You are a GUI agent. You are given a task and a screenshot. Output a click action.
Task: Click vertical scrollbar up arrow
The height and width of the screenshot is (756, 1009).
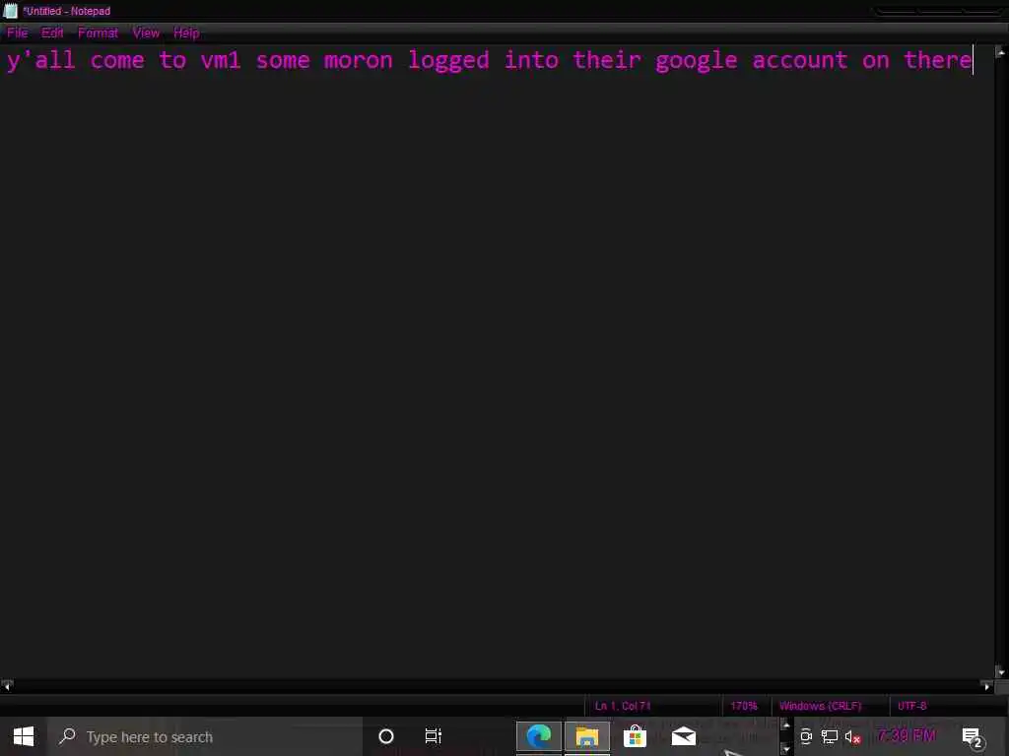[1001, 53]
